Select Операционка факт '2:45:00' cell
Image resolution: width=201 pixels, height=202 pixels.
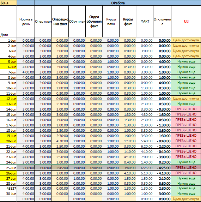(60, 168)
